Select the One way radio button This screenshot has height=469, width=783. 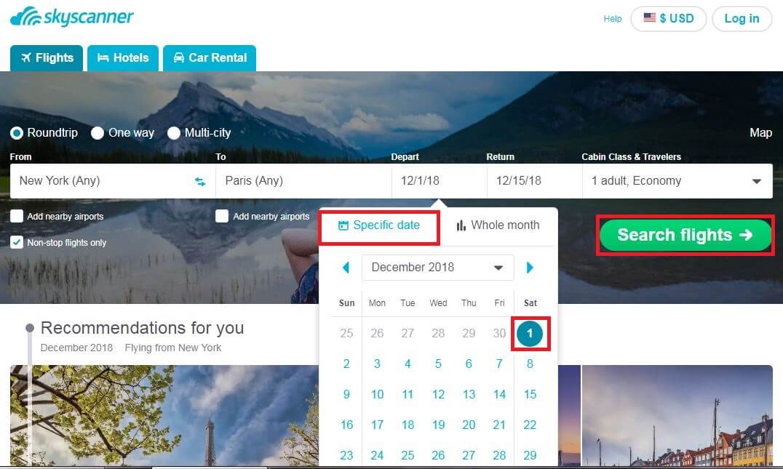coord(98,133)
